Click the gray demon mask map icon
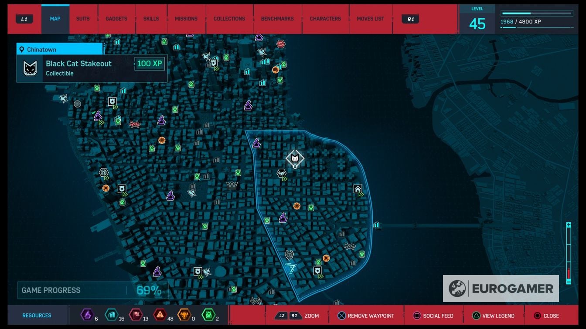This screenshot has width=586, height=329. (289, 255)
